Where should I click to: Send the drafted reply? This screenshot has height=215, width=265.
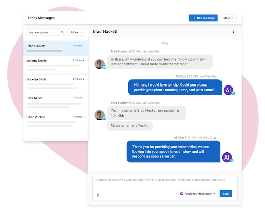[x=226, y=194]
